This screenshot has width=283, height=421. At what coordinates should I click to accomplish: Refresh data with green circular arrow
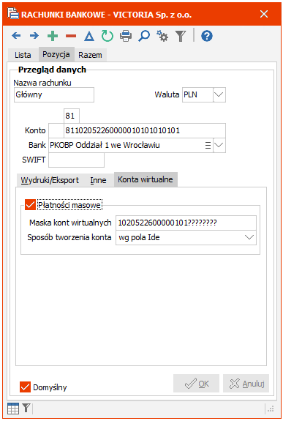coord(107,36)
